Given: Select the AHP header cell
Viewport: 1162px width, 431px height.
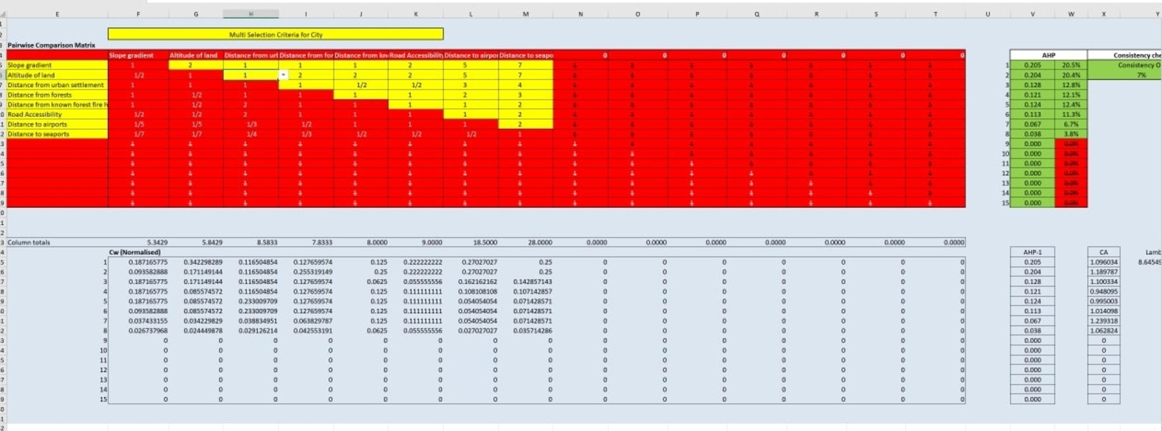Looking at the screenshot, I should tap(1048, 55).
